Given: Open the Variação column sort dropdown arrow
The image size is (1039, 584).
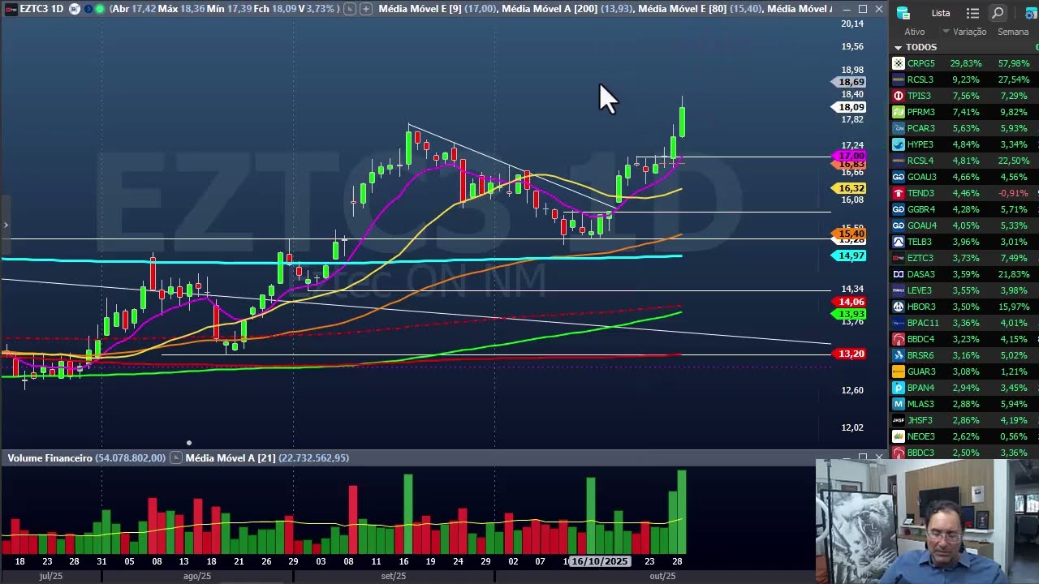Looking at the screenshot, I should pos(946,32).
